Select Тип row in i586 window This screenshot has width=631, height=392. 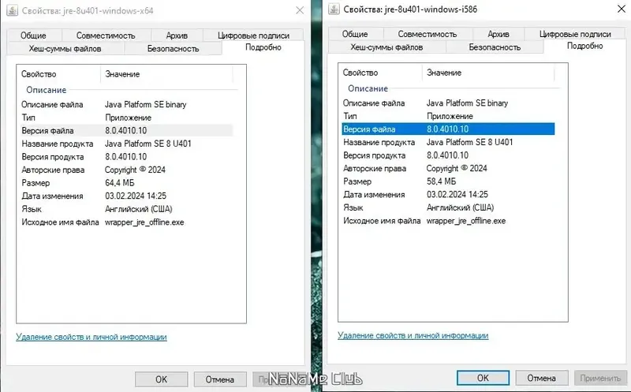[x=448, y=116]
